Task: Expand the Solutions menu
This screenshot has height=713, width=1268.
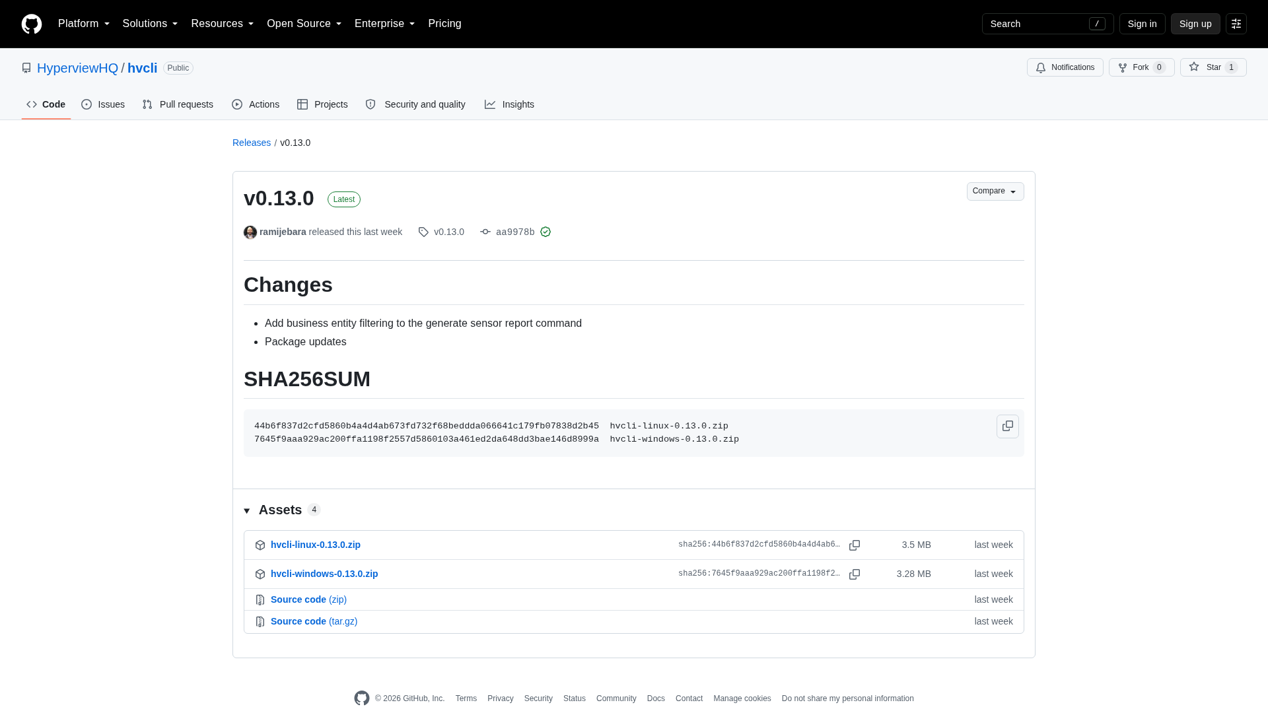Action: pyautogui.click(x=150, y=24)
